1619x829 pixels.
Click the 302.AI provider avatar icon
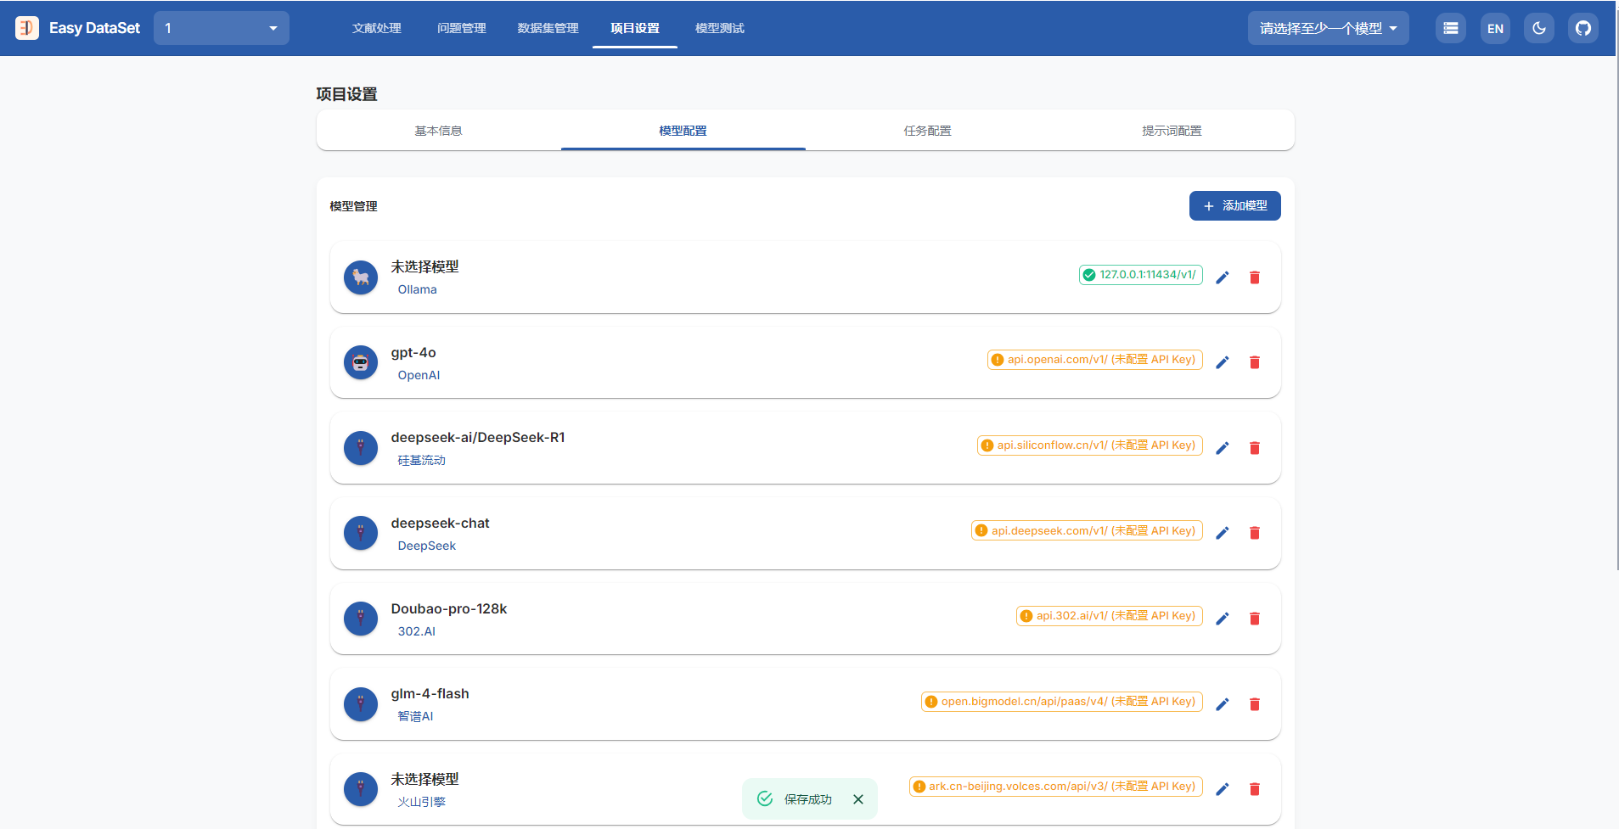pos(361,619)
